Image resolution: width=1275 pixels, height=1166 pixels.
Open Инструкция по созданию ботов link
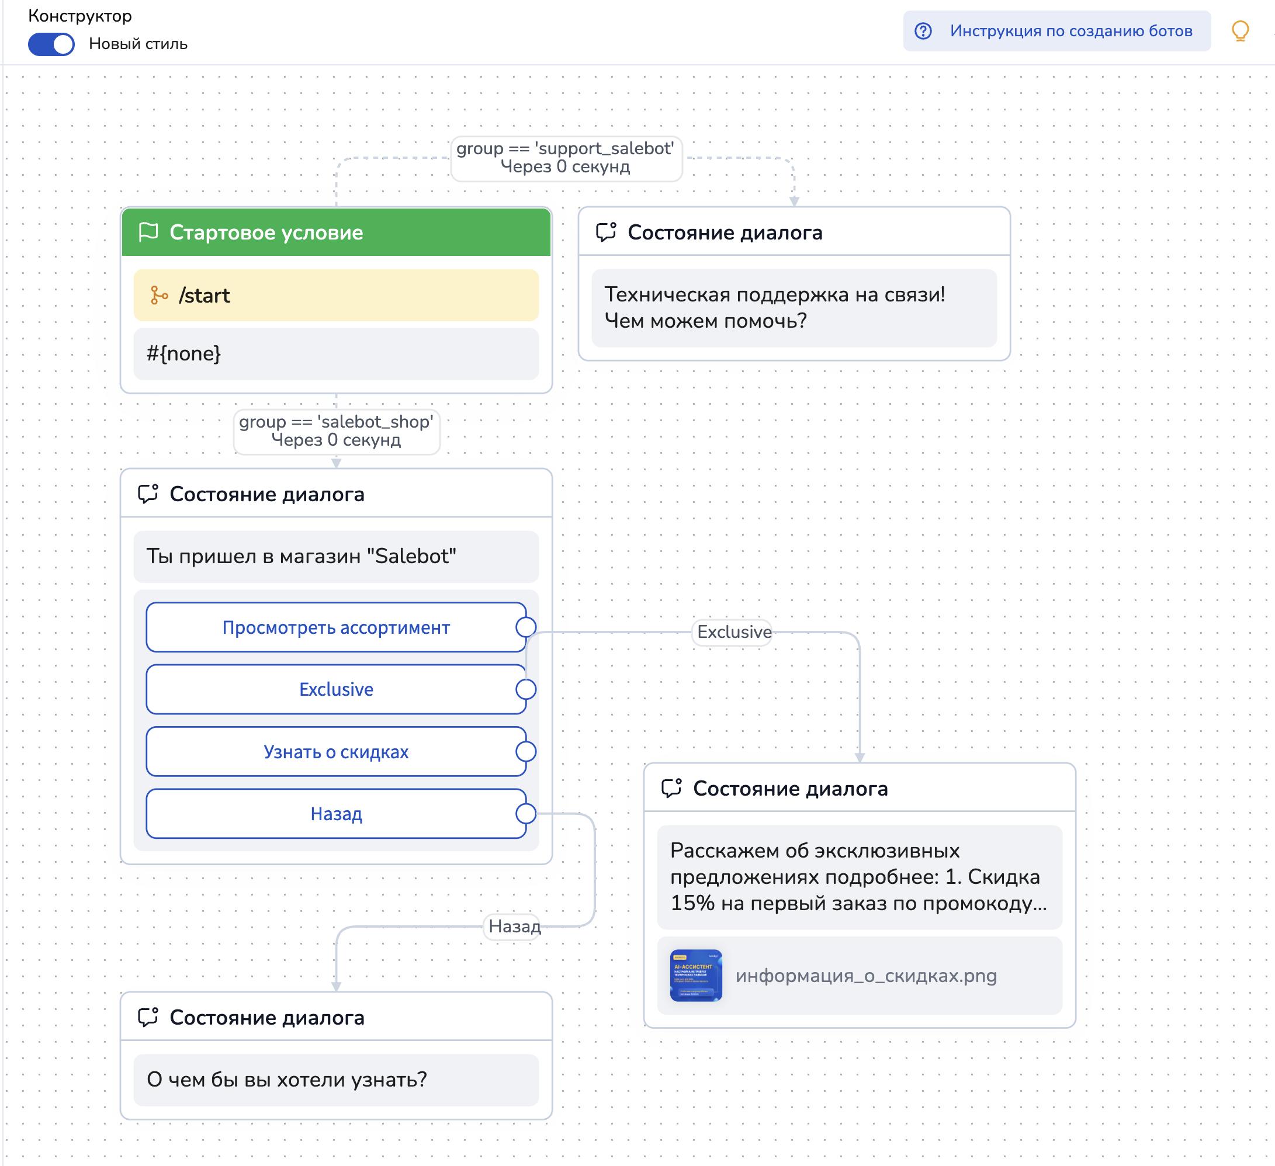pos(1070,31)
